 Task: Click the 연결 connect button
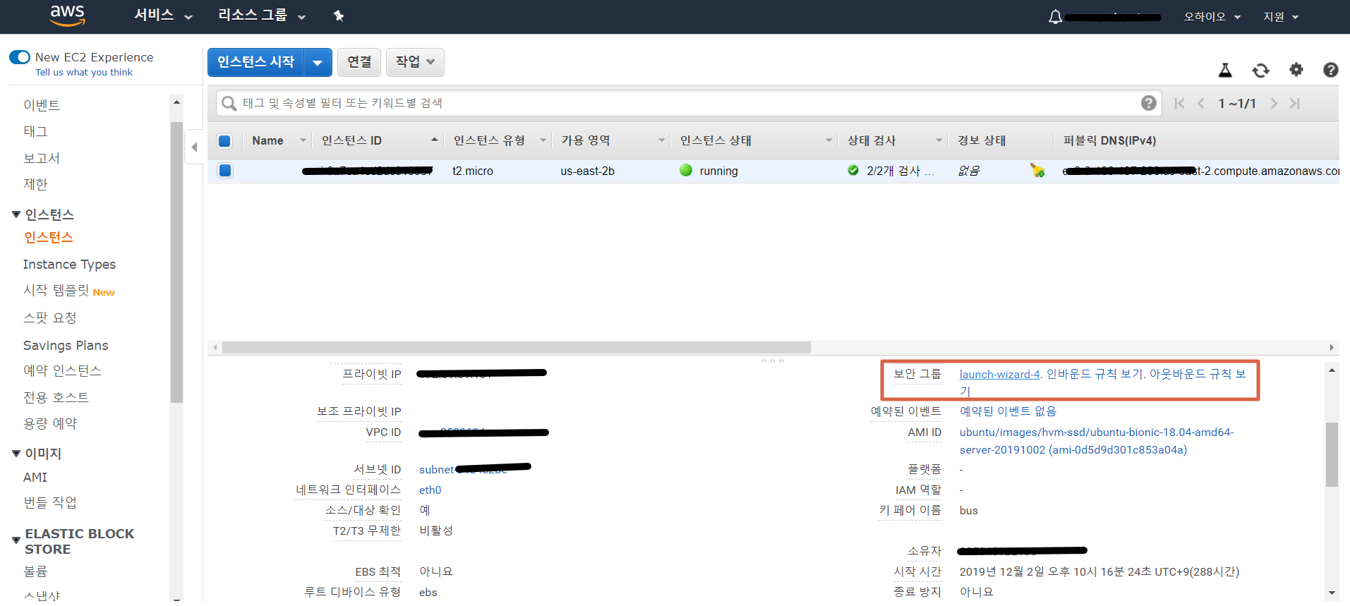[359, 62]
